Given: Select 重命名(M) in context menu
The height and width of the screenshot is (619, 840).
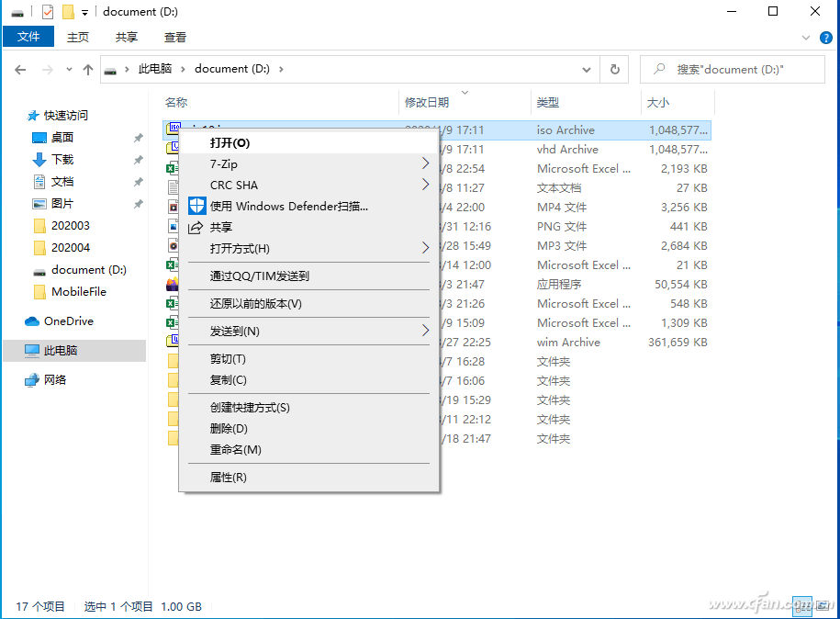Looking at the screenshot, I should click(235, 449).
